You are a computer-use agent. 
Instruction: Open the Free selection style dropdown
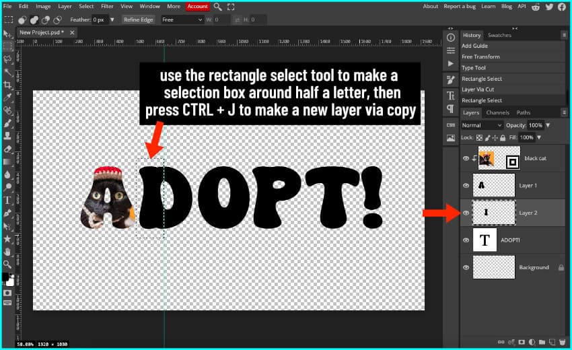pyautogui.click(x=182, y=20)
